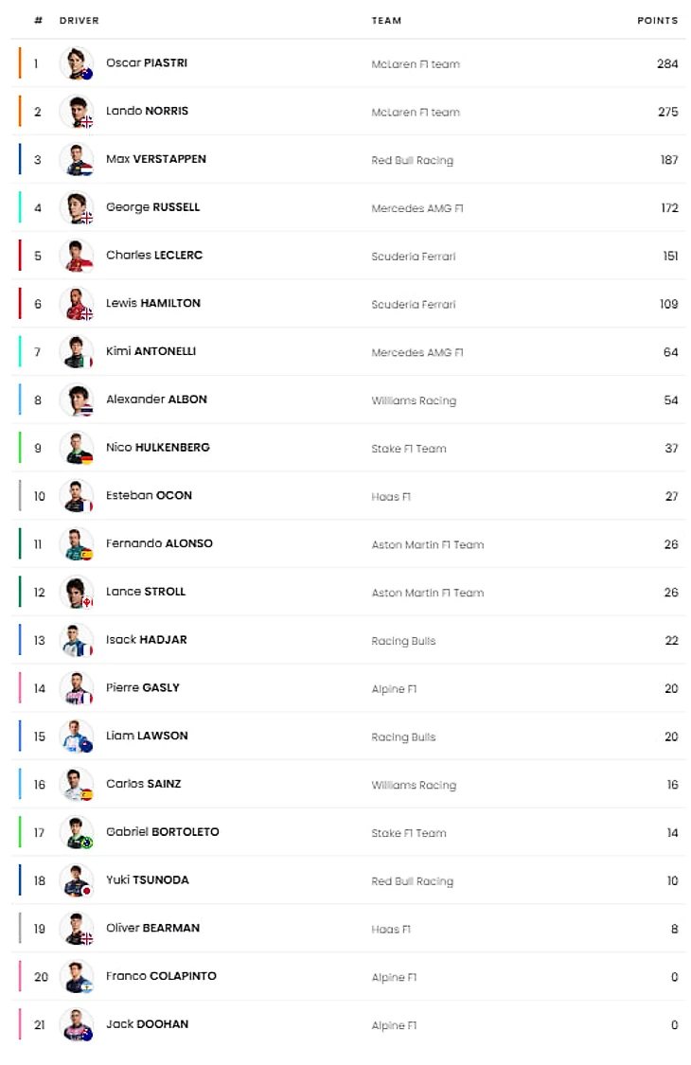This screenshot has height=1065, width=691.
Task: Click Jack Doohan's driver avatar
Action: pos(76,1025)
